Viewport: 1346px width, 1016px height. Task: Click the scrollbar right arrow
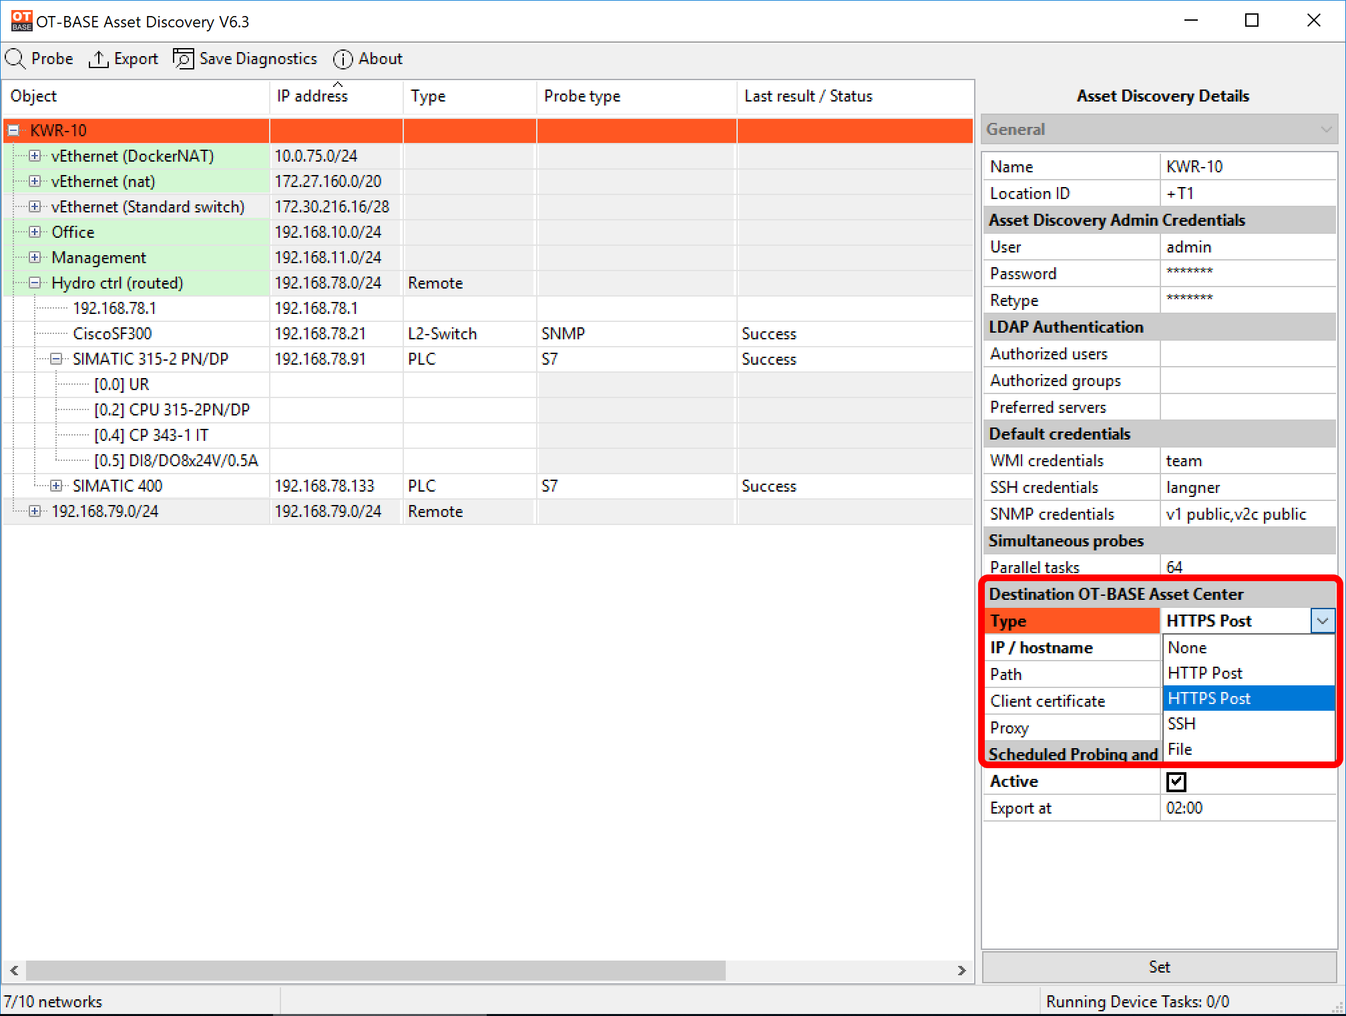pyautogui.click(x=961, y=970)
